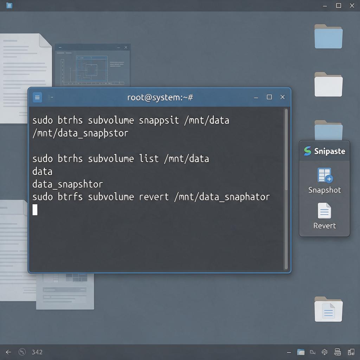Click the Snapshot icon in Snipaste panel

click(324, 176)
